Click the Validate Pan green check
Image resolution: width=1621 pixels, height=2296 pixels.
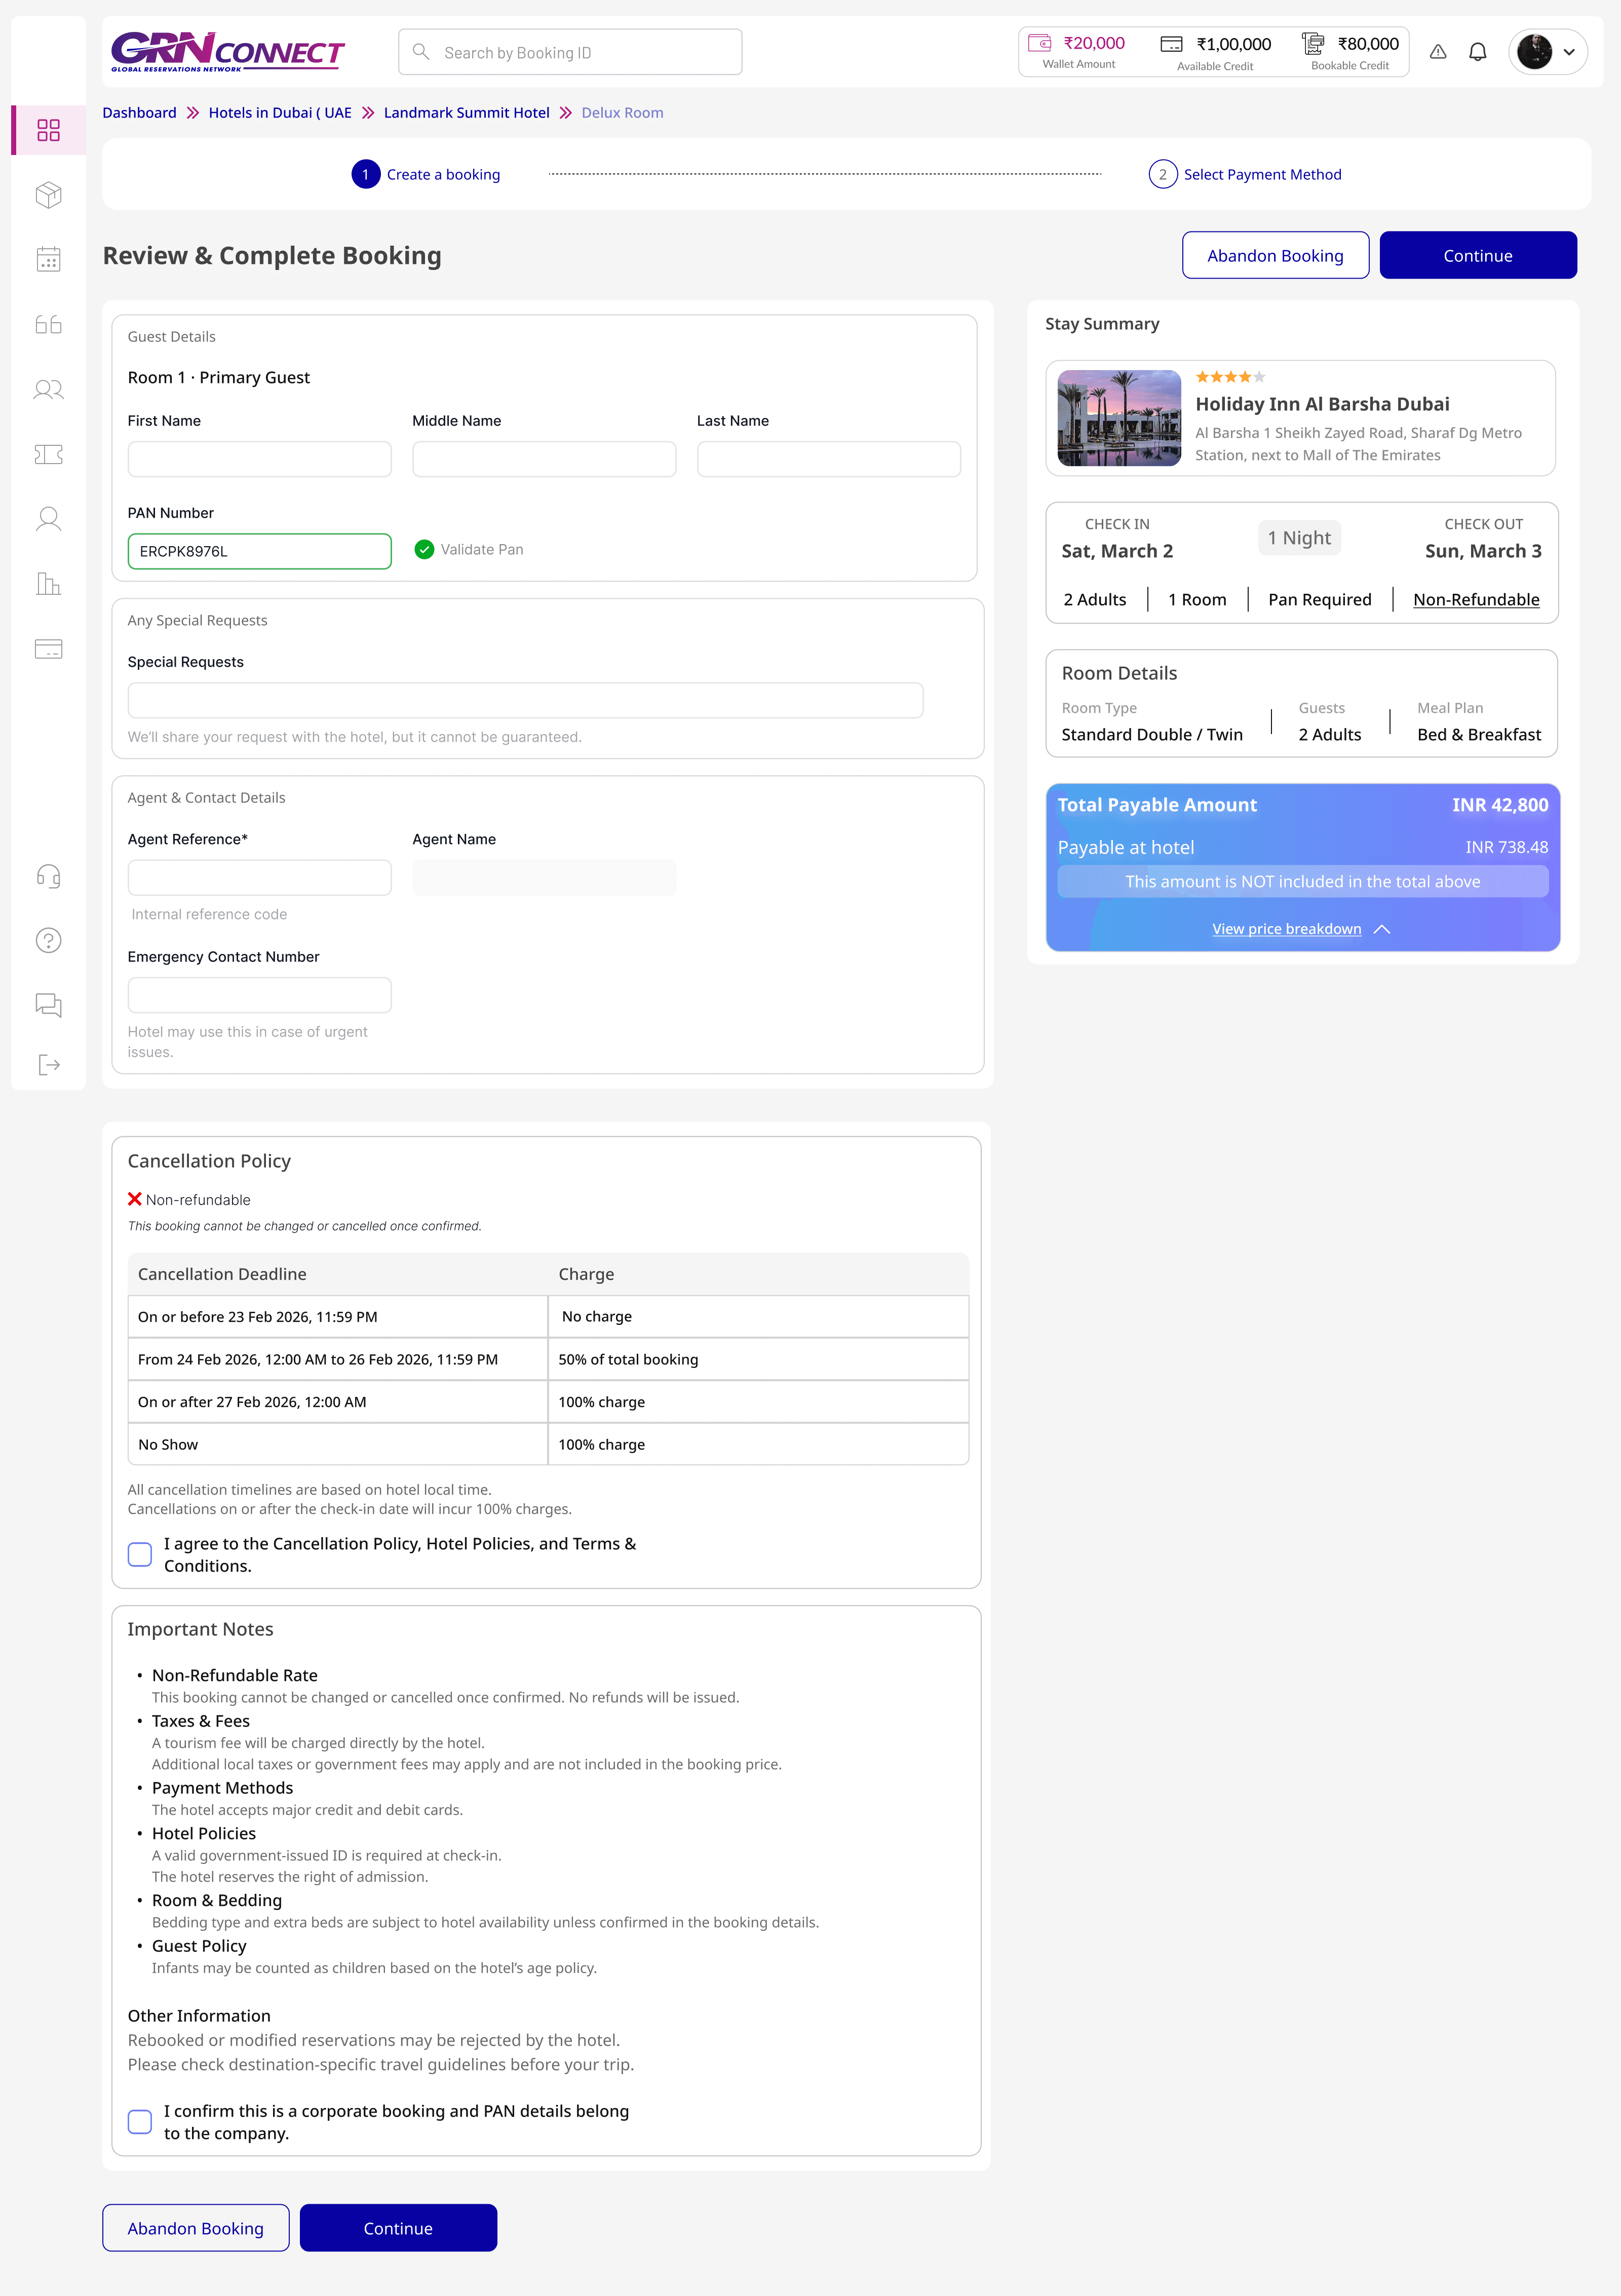(424, 550)
